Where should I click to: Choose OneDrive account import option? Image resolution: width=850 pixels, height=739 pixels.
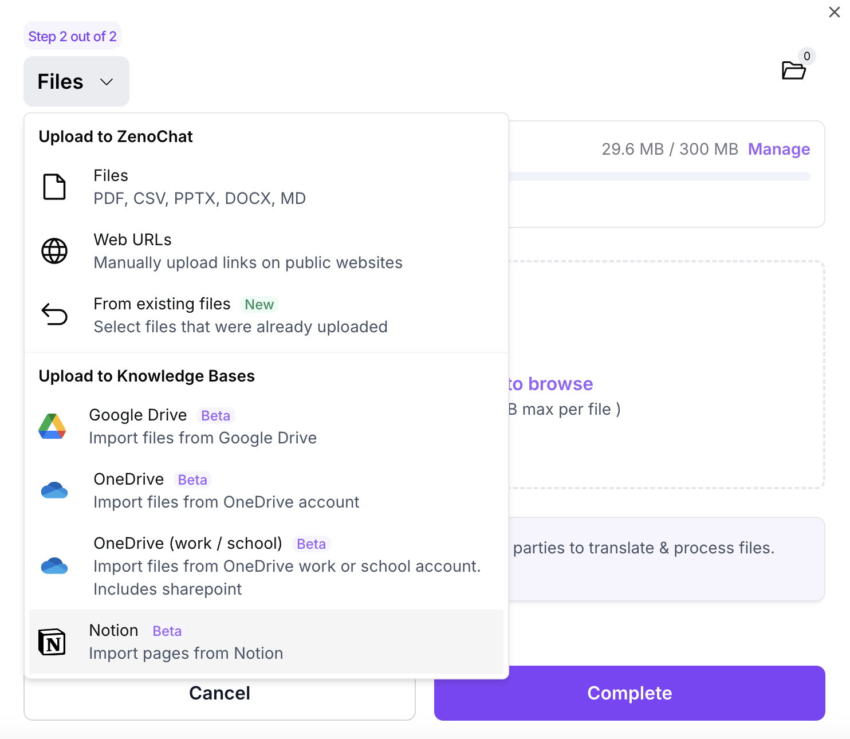click(x=266, y=490)
